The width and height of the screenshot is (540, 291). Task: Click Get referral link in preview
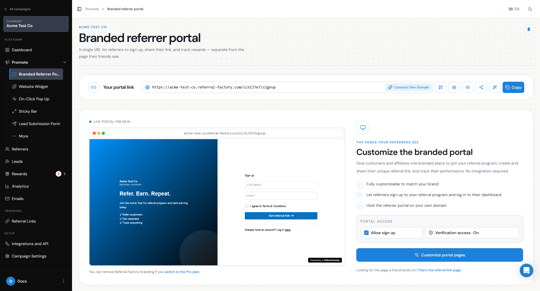click(281, 216)
